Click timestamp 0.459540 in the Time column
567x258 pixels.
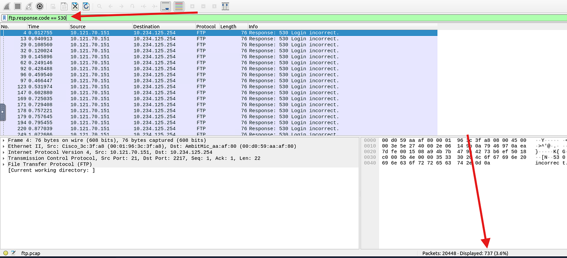[40, 75]
